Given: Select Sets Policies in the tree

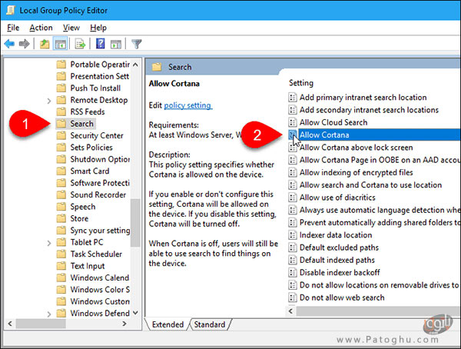Looking at the screenshot, I should coord(91,147).
